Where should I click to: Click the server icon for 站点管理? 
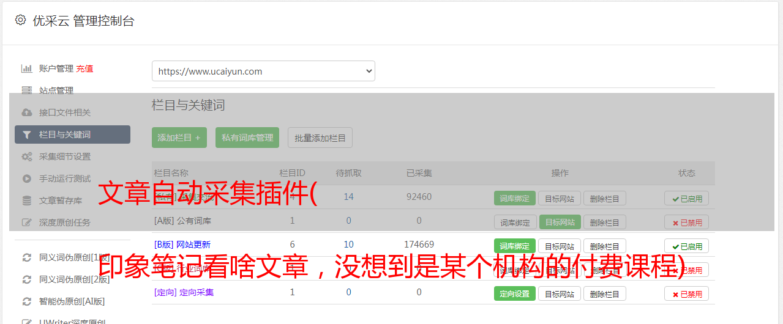tap(26, 90)
